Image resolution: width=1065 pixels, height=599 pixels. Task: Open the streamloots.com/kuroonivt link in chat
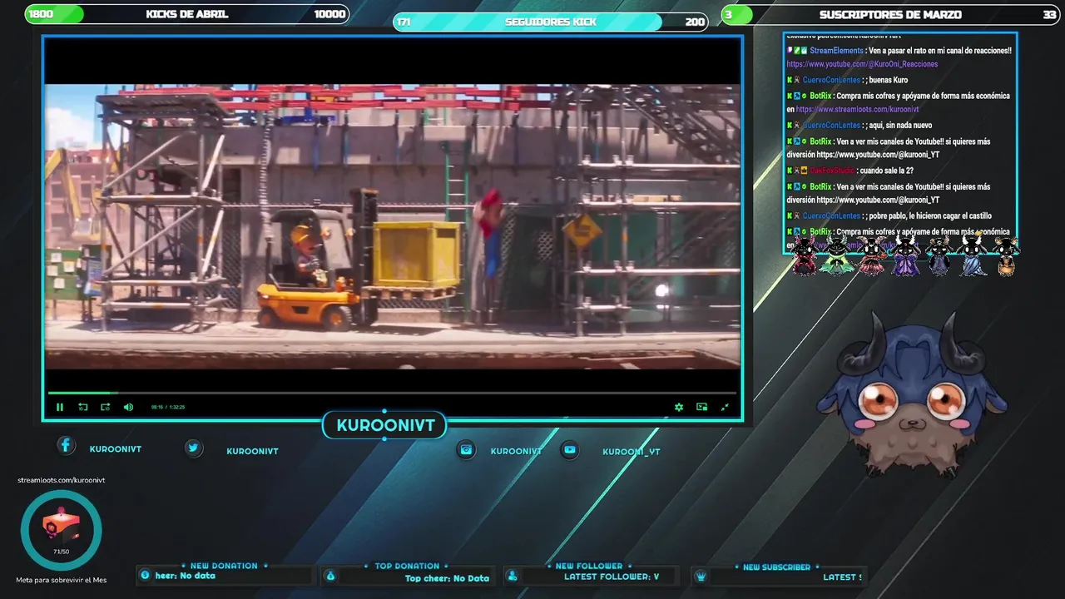point(858,109)
